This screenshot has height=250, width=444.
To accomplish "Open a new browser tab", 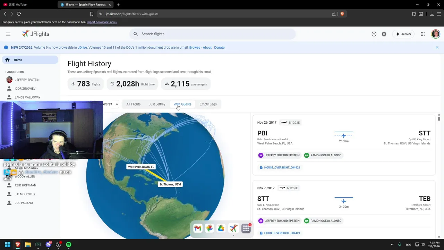I will (118, 5).
